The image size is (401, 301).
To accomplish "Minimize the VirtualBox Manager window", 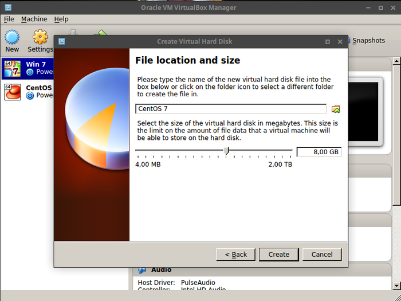I will [x=368, y=7].
